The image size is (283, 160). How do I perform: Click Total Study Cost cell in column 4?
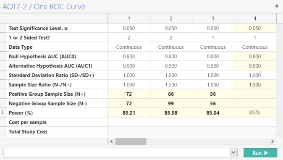255,131
